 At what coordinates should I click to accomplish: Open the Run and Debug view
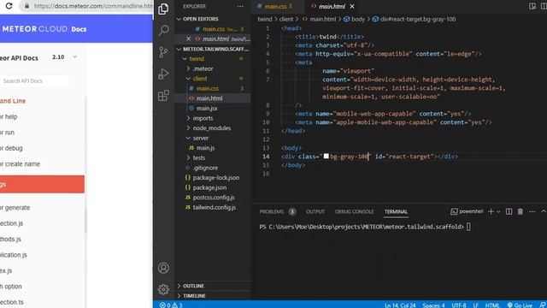coord(163,74)
